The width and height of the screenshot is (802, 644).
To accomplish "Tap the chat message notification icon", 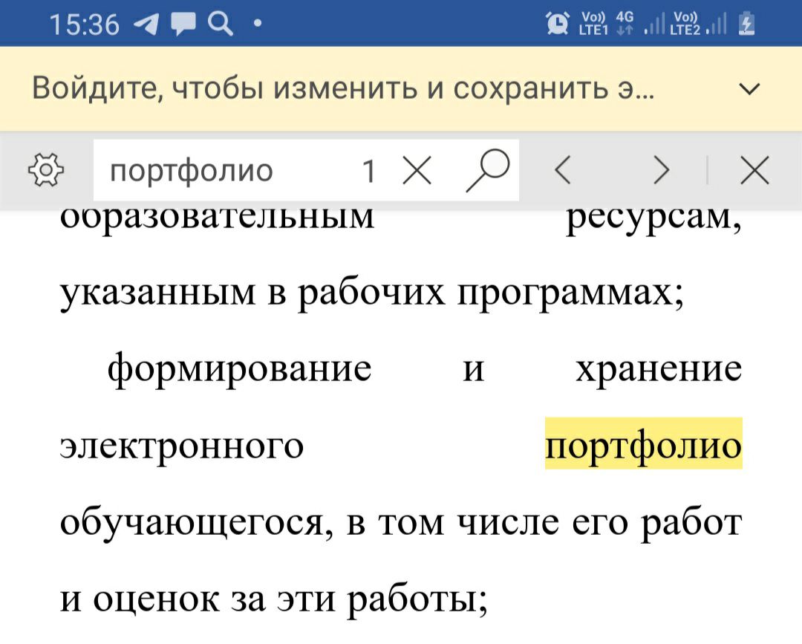I will tap(183, 24).
